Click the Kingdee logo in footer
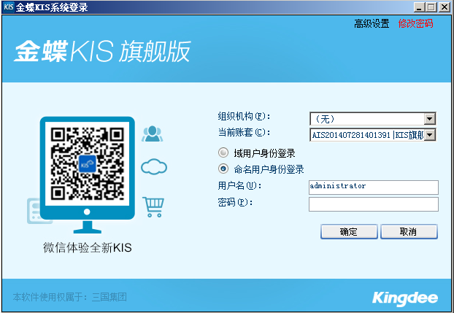454x313 pixels. click(x=405, y=298)
